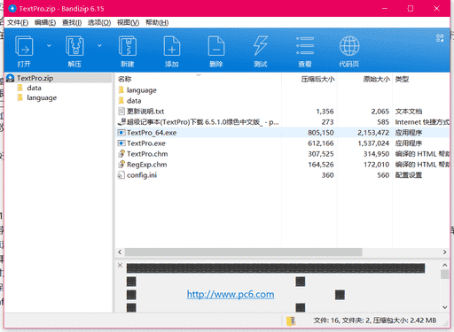Click the 压缩后大小 column header
This screenshot has height=332, width=454.
[317, 79]
